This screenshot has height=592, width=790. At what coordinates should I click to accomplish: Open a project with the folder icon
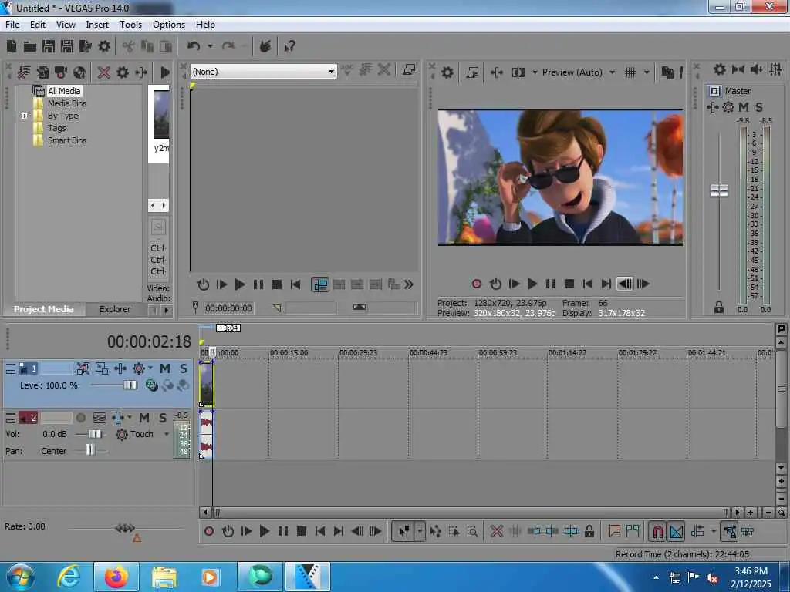pos(30,47)
